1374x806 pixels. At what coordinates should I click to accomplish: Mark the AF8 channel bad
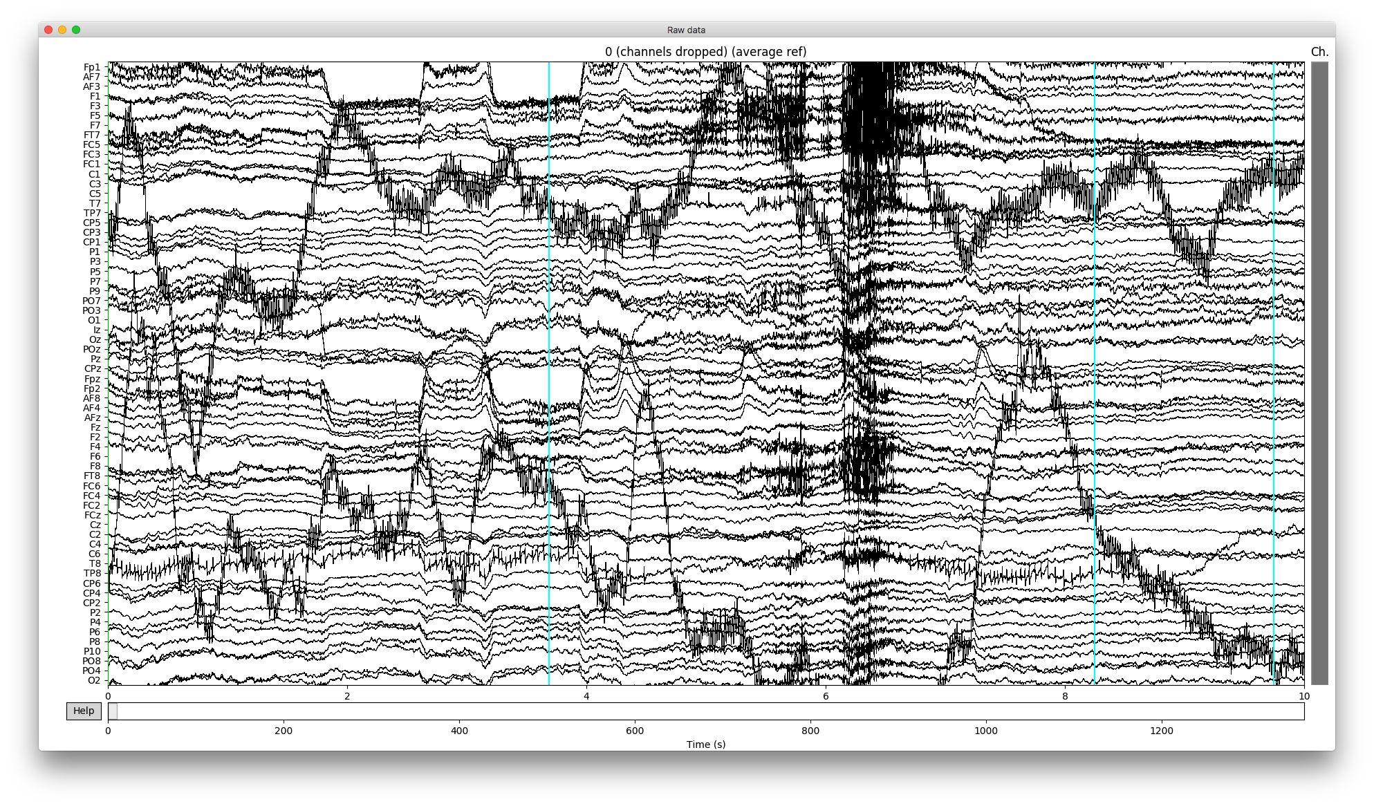(91, 398)
